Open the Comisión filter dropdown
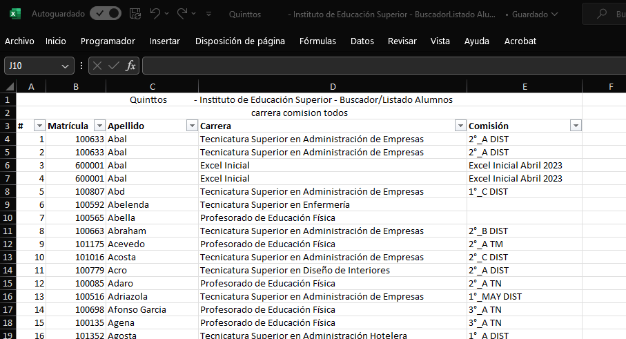Screen dimensions: 626x339 576,126
